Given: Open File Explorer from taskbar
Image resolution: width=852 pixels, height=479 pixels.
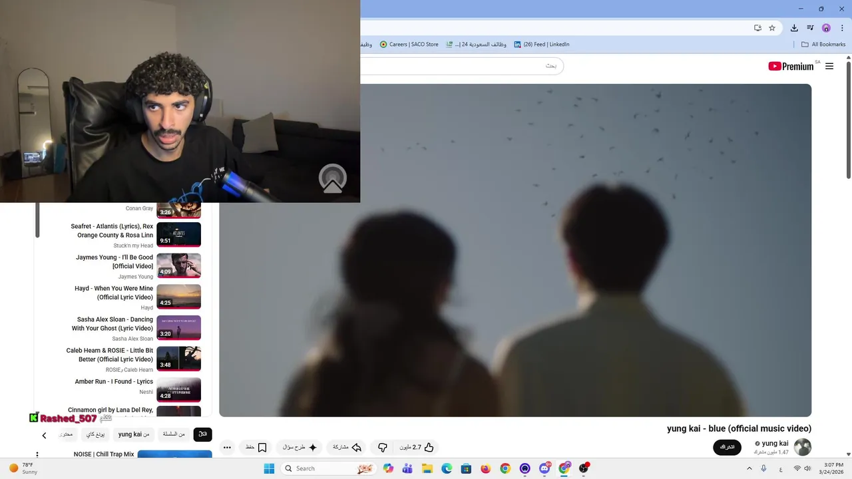Looking at the screenshot, I should [x=427, y=468].
